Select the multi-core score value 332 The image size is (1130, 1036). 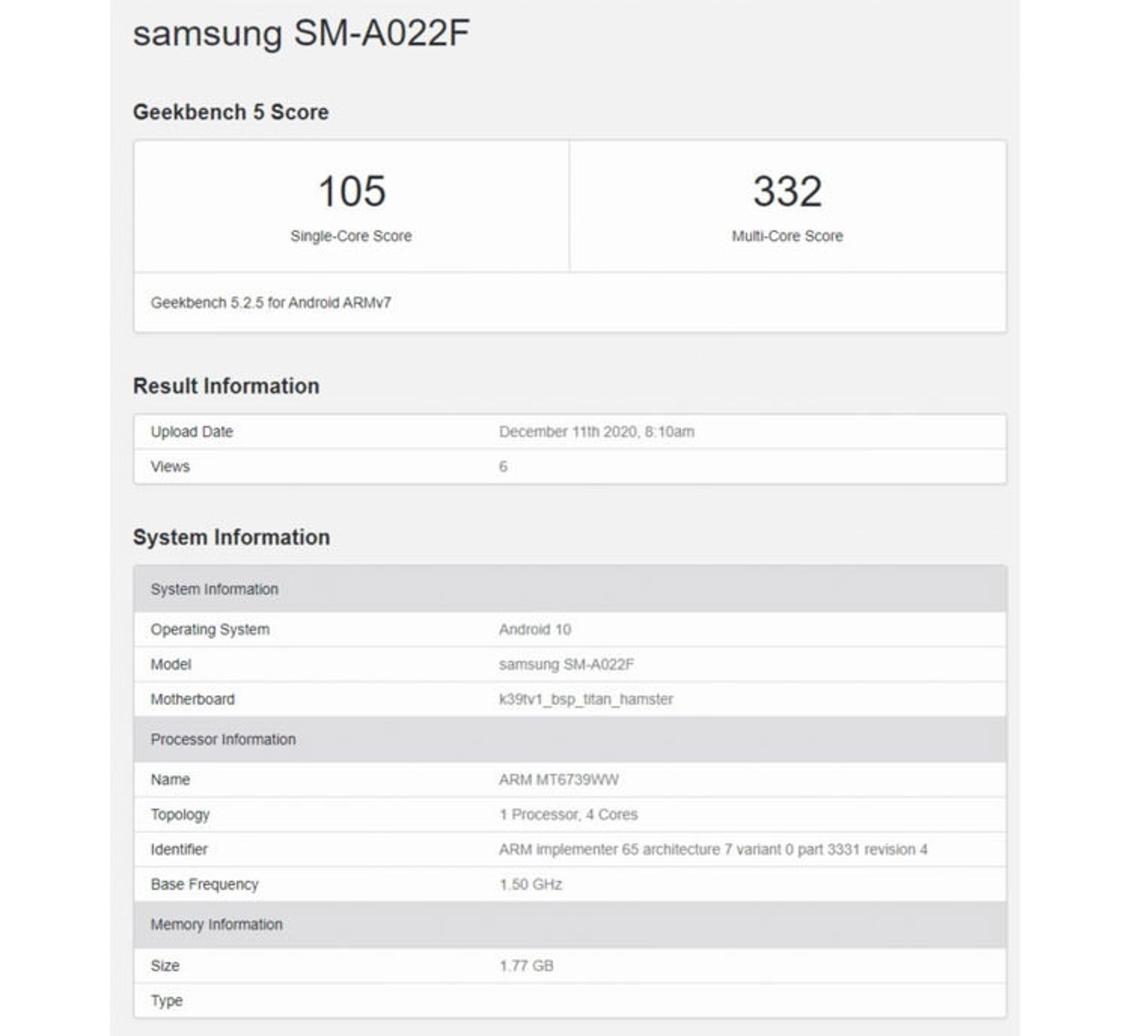tap(787, 191)
